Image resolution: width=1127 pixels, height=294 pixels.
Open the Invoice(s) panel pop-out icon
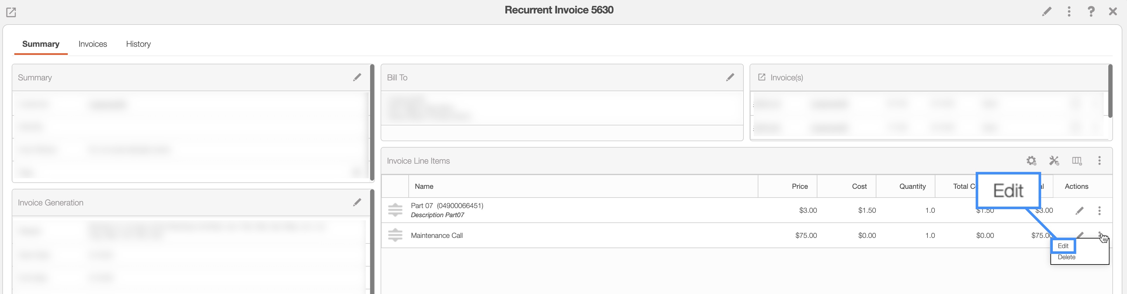pos(762,77)
